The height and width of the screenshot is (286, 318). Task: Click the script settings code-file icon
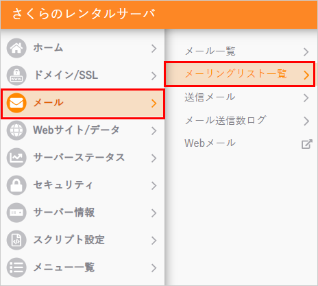16,240
